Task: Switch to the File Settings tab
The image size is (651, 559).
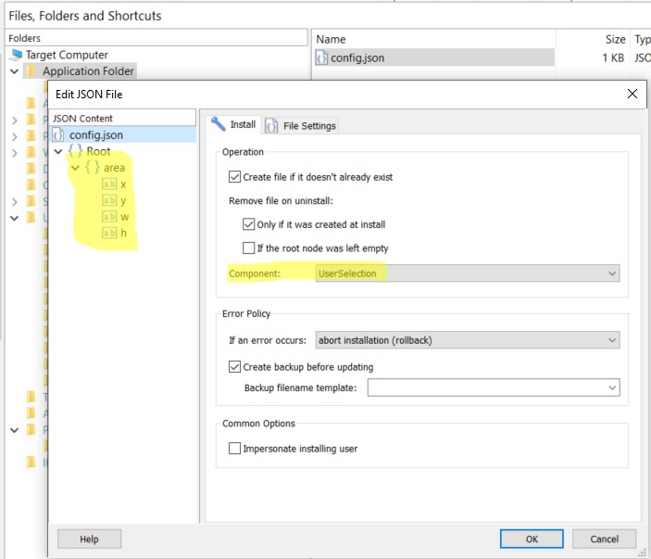Action: point(302,125)
